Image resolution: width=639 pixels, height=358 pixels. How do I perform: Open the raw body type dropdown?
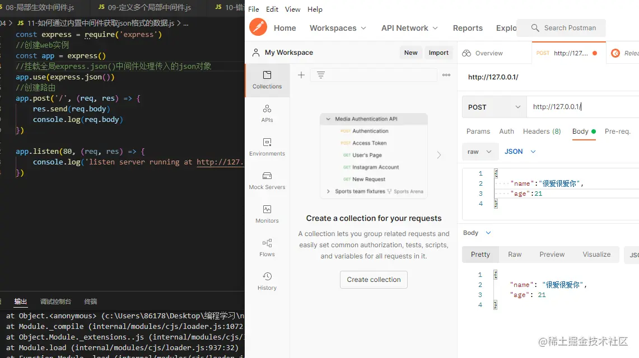pos(480,152)
